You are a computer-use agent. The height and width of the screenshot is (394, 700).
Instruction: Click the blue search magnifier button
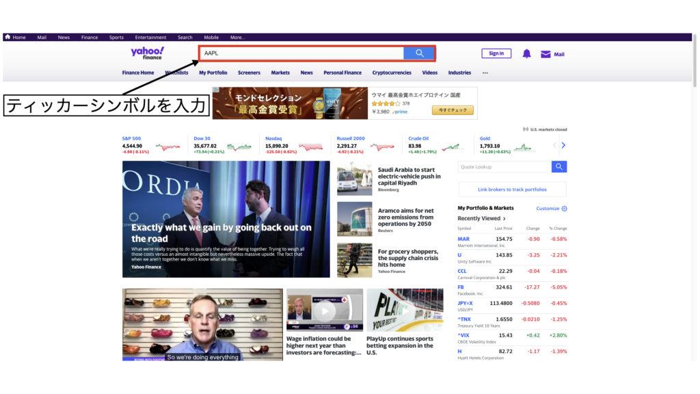[419, 53]
